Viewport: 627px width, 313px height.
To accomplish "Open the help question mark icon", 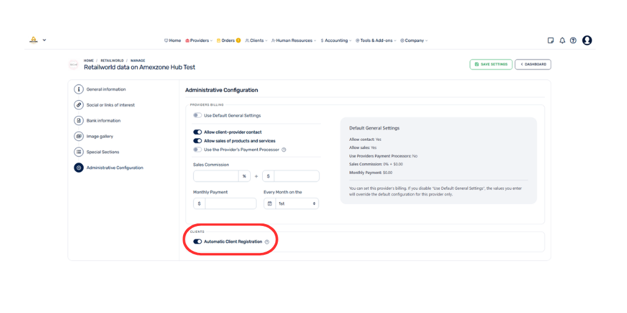I will click(x=573, y=40).
